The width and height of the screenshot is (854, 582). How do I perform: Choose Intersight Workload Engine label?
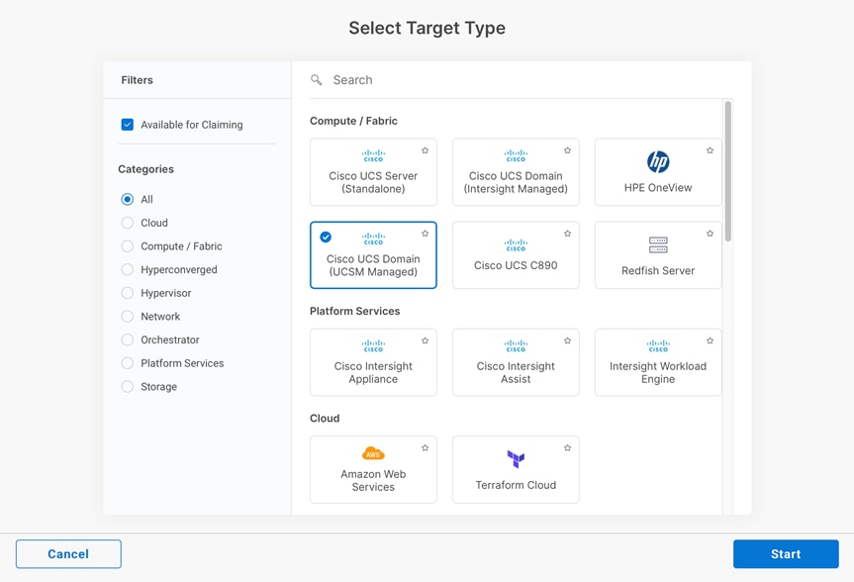coord(658,373)
